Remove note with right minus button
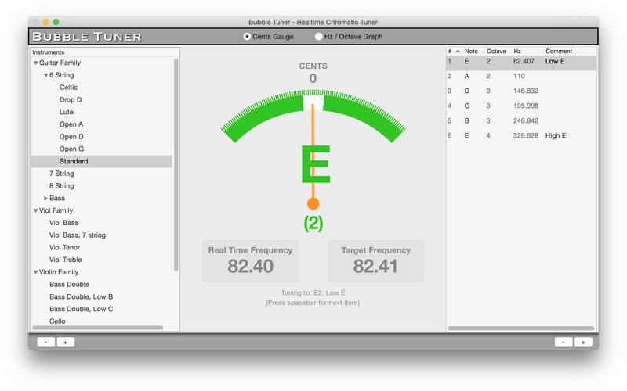 [564, 343]
